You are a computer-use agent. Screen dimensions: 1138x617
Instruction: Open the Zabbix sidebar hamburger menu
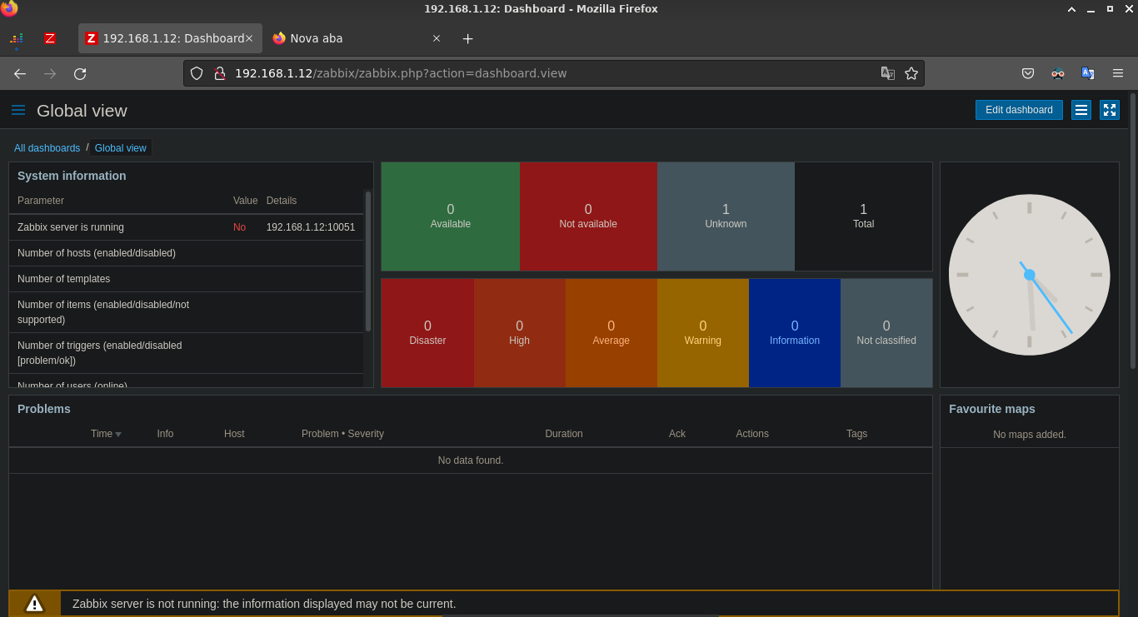(18, 110)
